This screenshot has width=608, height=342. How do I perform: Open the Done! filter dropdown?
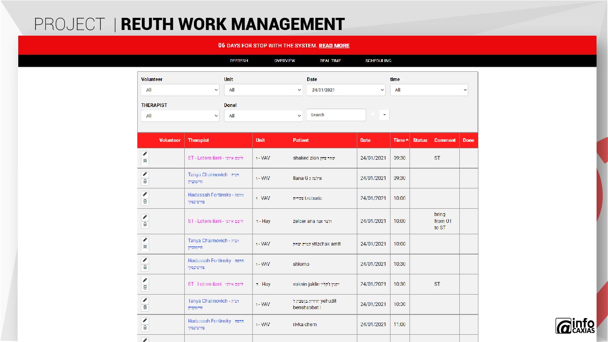coord(263,116)
